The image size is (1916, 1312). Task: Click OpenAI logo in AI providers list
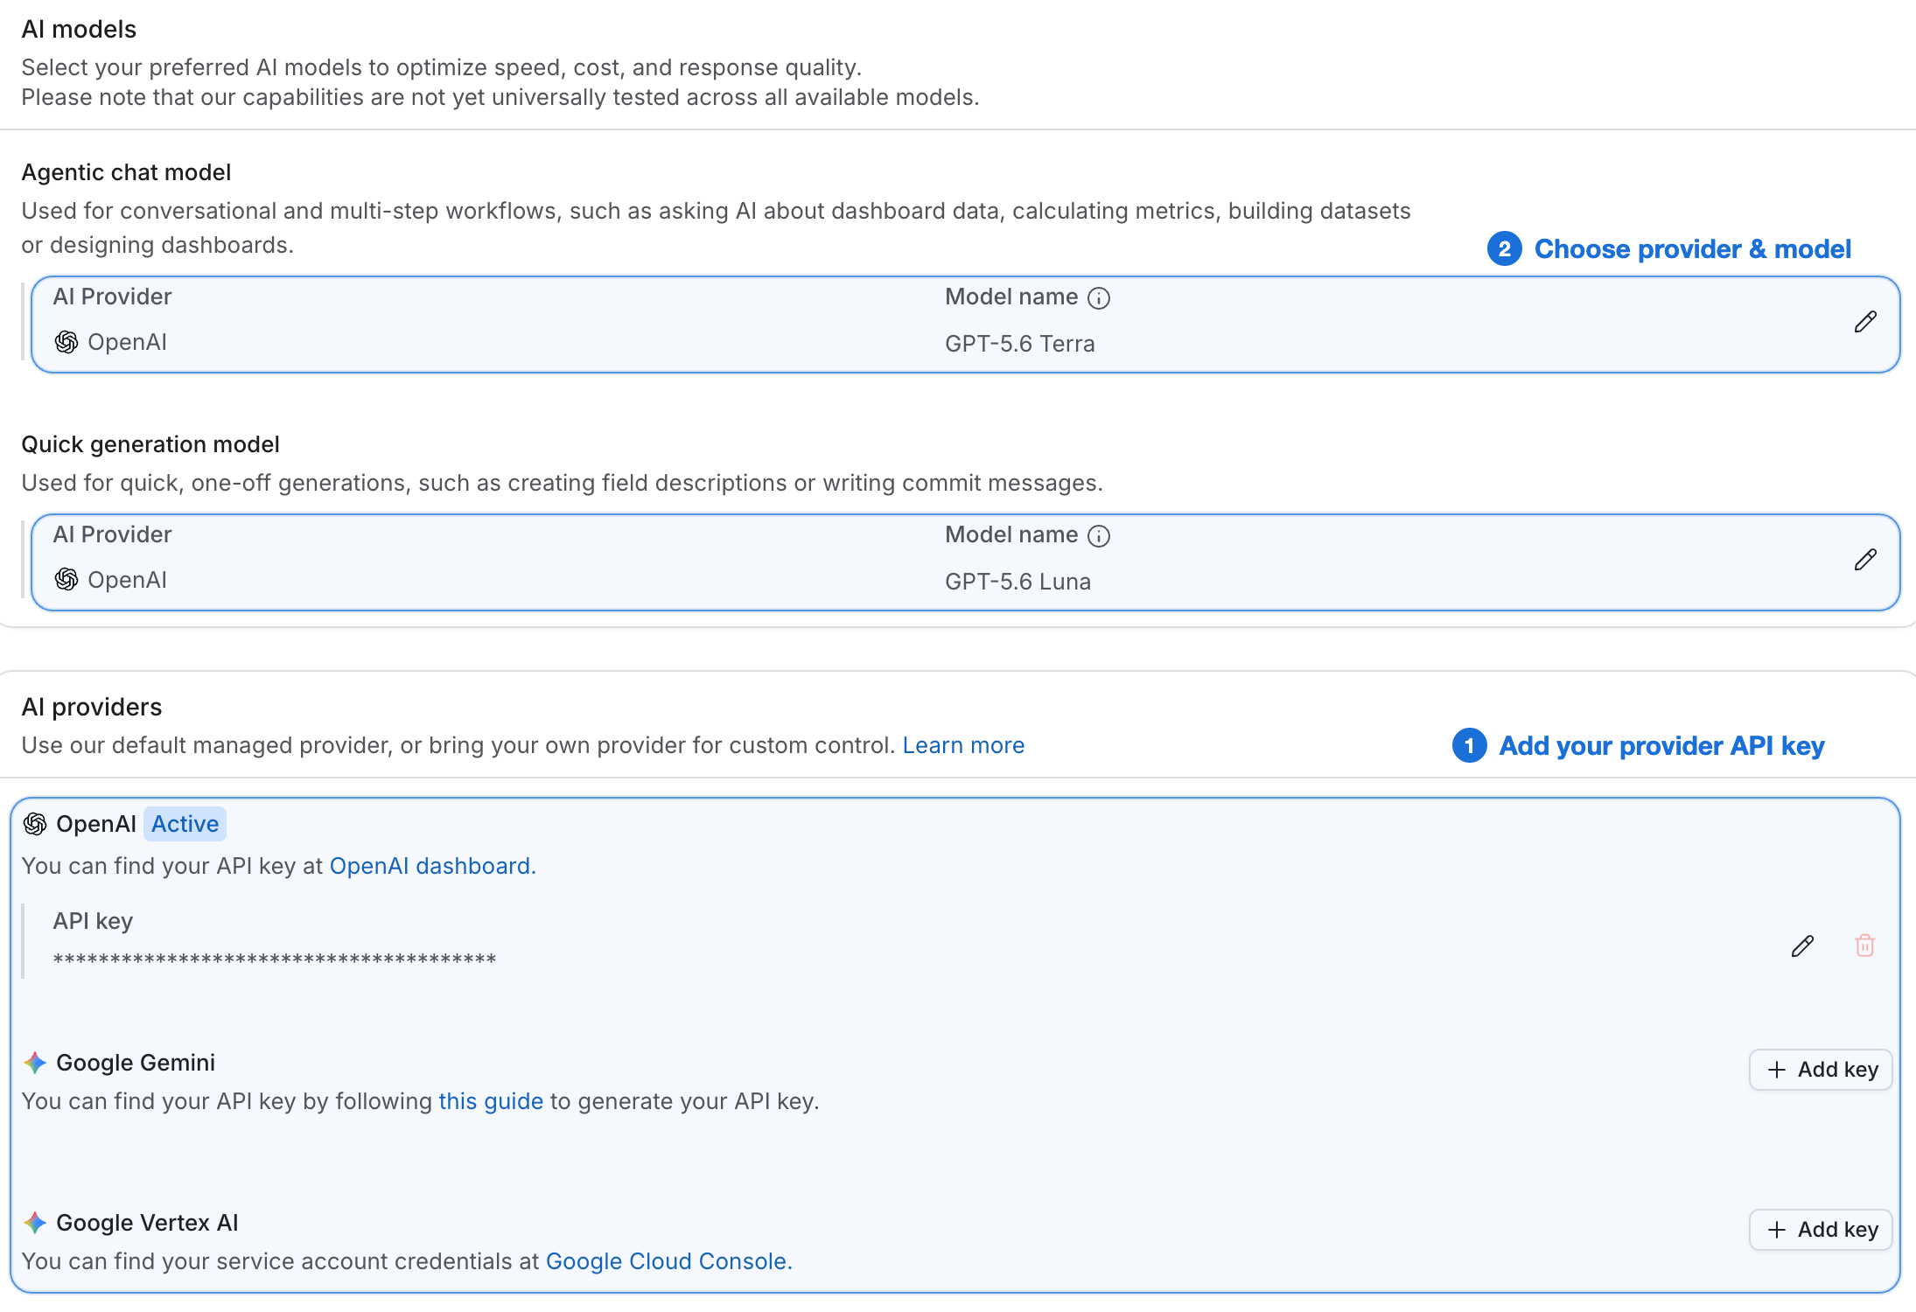tap(35, 824)
